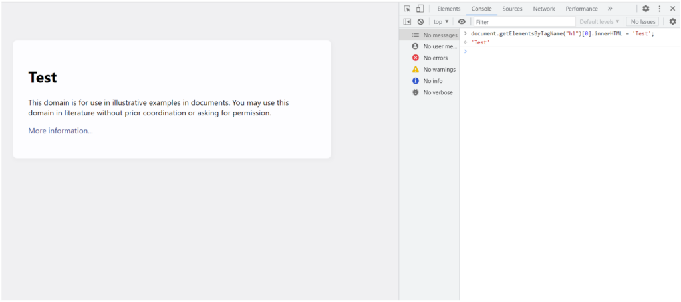
Task: Select the Console tab
Action: (481, 9)
